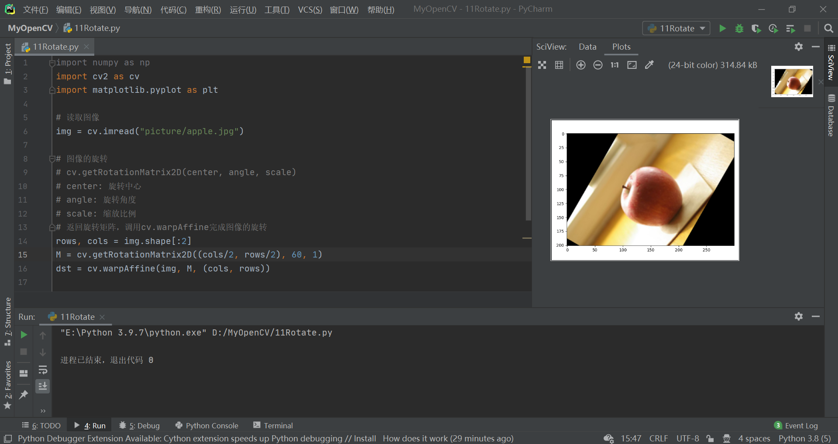Toggle the grid overlay on the plot
The width and height of the screenshot is (838, 444).
tap(559, 65)
